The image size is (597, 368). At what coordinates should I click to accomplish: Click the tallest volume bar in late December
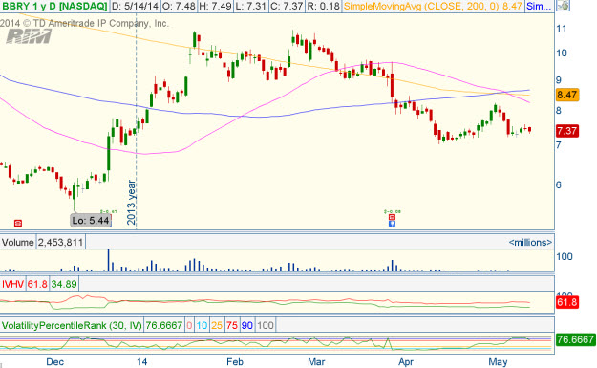click(109, 261)
